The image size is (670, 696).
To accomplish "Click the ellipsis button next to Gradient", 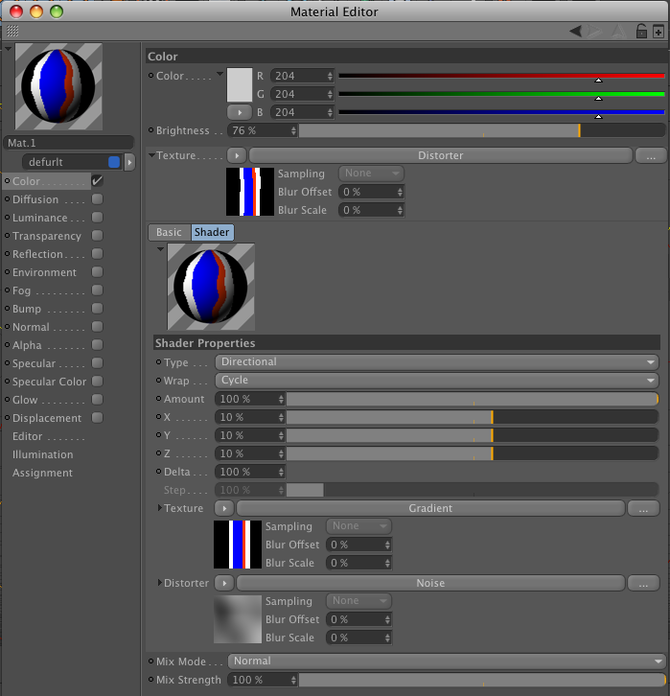I will click(x=643, y=508).
